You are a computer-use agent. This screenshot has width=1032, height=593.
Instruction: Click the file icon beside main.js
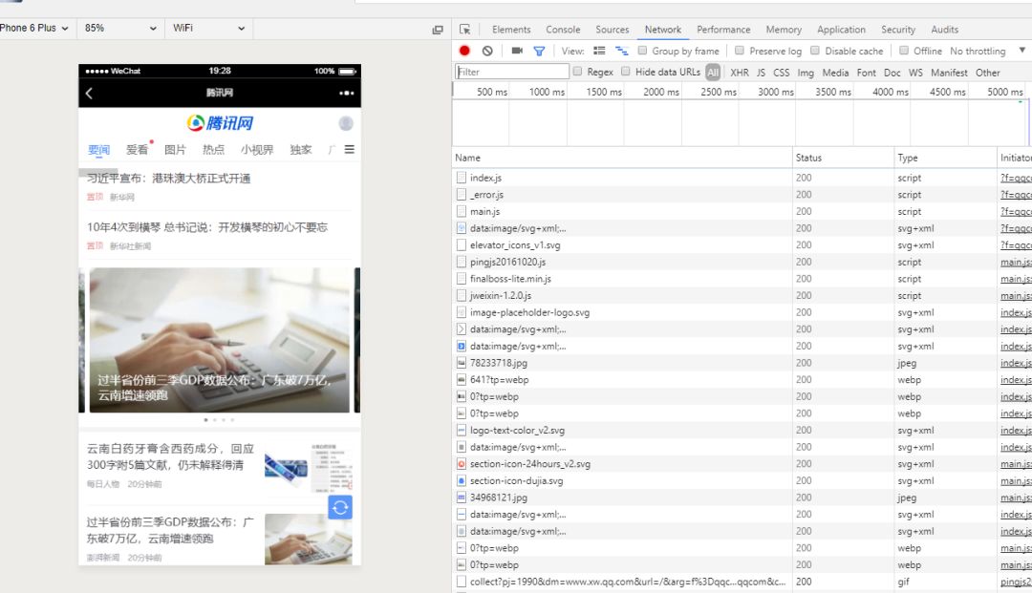[462, 211]
